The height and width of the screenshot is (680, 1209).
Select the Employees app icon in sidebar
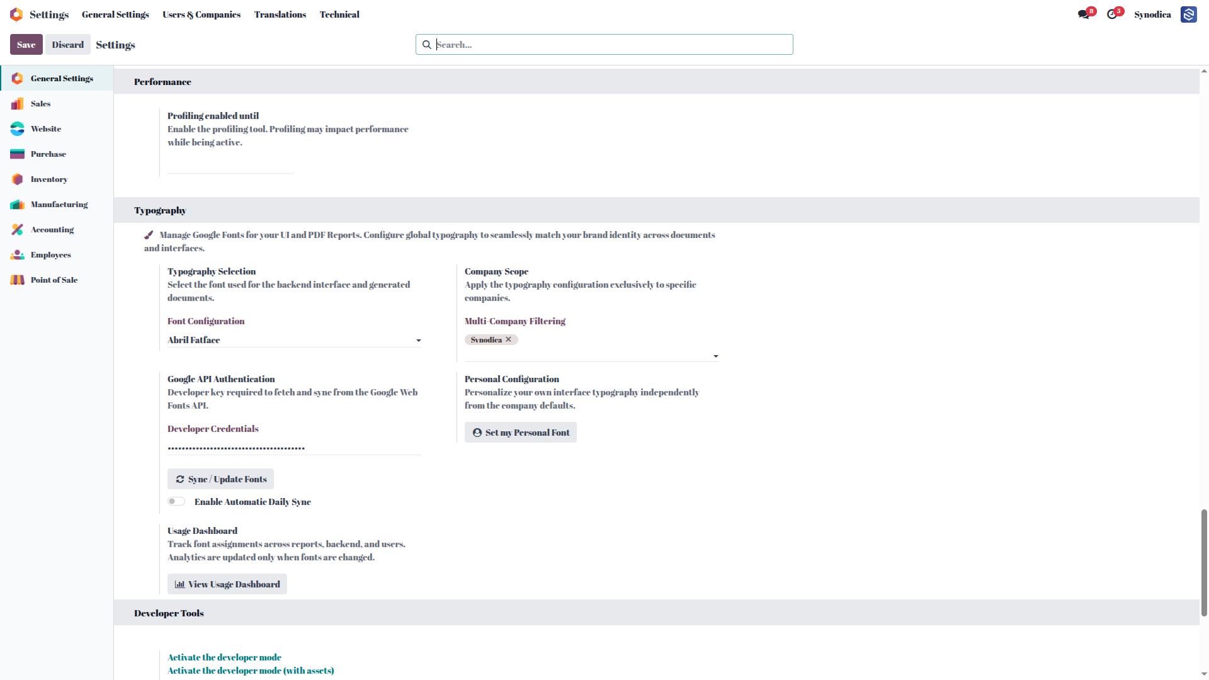[x=18, y=254]
